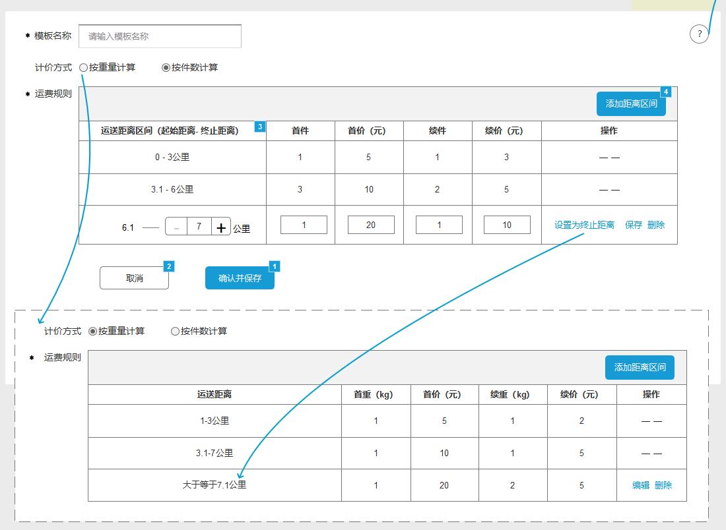Click upper table 首价（元）header
Image resolution: width=726 pixels, height=530 pixels.
[368, 131]
